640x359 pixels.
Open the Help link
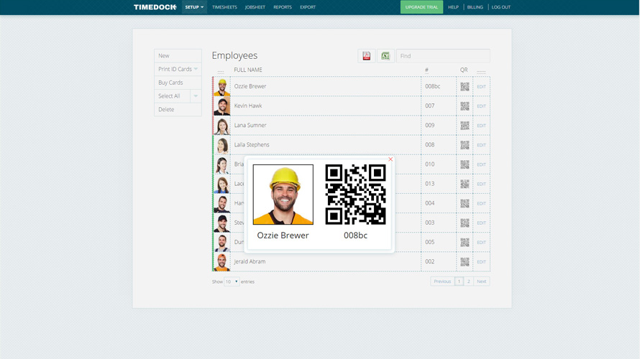(x=453, y=7)
